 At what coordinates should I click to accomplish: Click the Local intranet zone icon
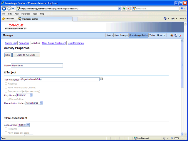(135, 138)
